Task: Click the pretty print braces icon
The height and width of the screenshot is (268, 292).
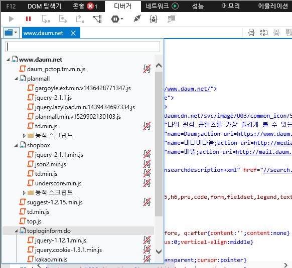Action: pos(251,33)
